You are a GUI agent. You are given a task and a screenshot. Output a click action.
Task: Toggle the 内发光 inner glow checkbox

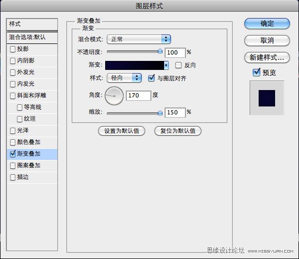[13, 84]
